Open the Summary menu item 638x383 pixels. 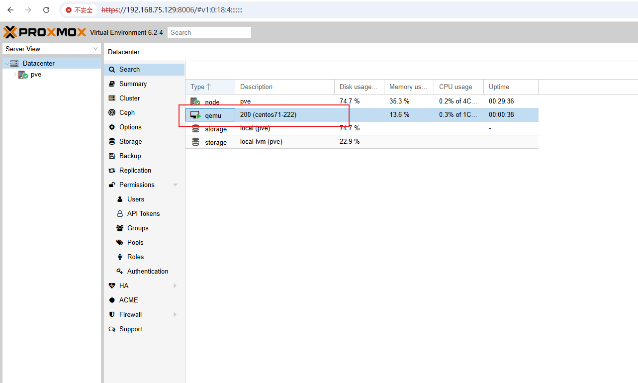[x=133, y=84]
